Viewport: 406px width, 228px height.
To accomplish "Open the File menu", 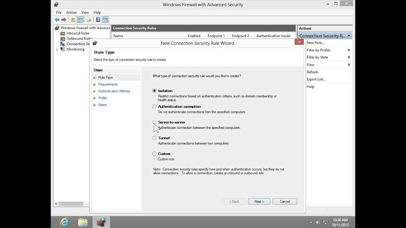I will (59, 12).
